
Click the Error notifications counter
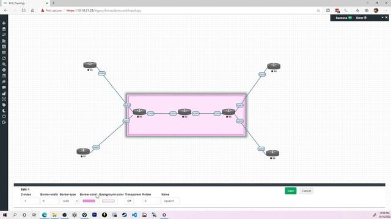(x=361, y=18)
